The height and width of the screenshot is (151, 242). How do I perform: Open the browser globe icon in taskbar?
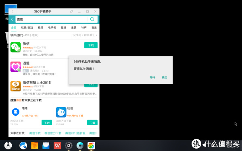pyautogui.click(x=23, y=145)
